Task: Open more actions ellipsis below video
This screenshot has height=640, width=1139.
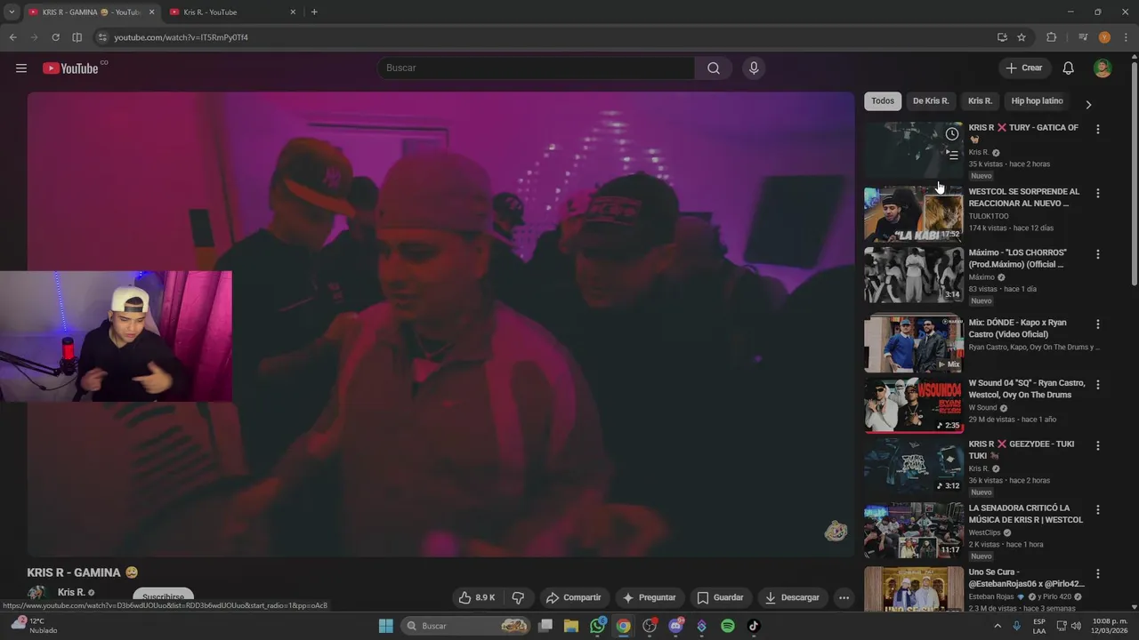Action: tap(844, 597)
